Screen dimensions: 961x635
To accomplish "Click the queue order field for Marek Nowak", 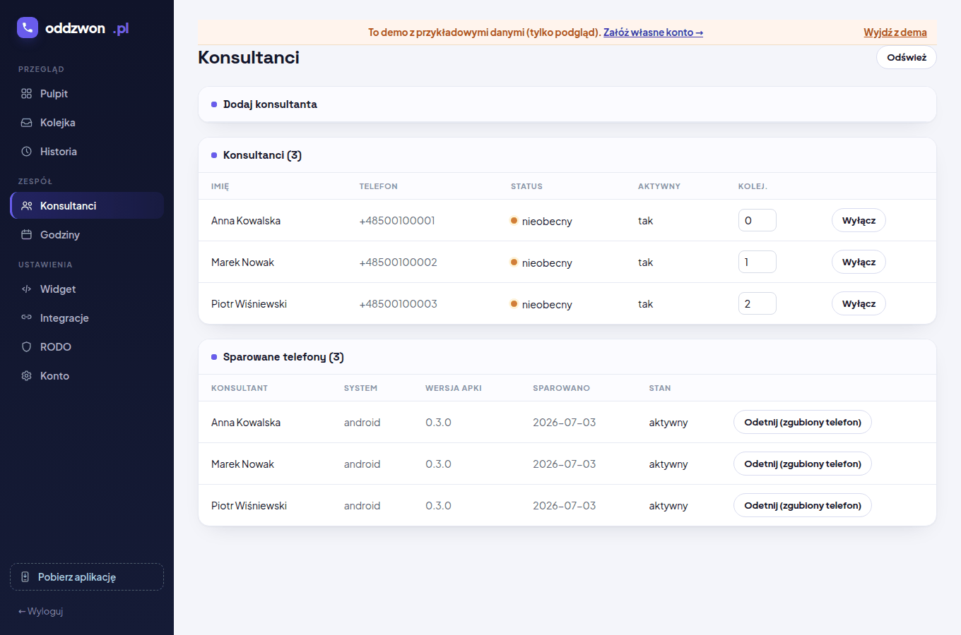I will pyautogui.click(x=757, y=262).
